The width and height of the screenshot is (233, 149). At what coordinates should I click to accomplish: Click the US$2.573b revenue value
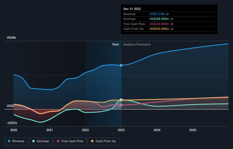pos(157,14)
